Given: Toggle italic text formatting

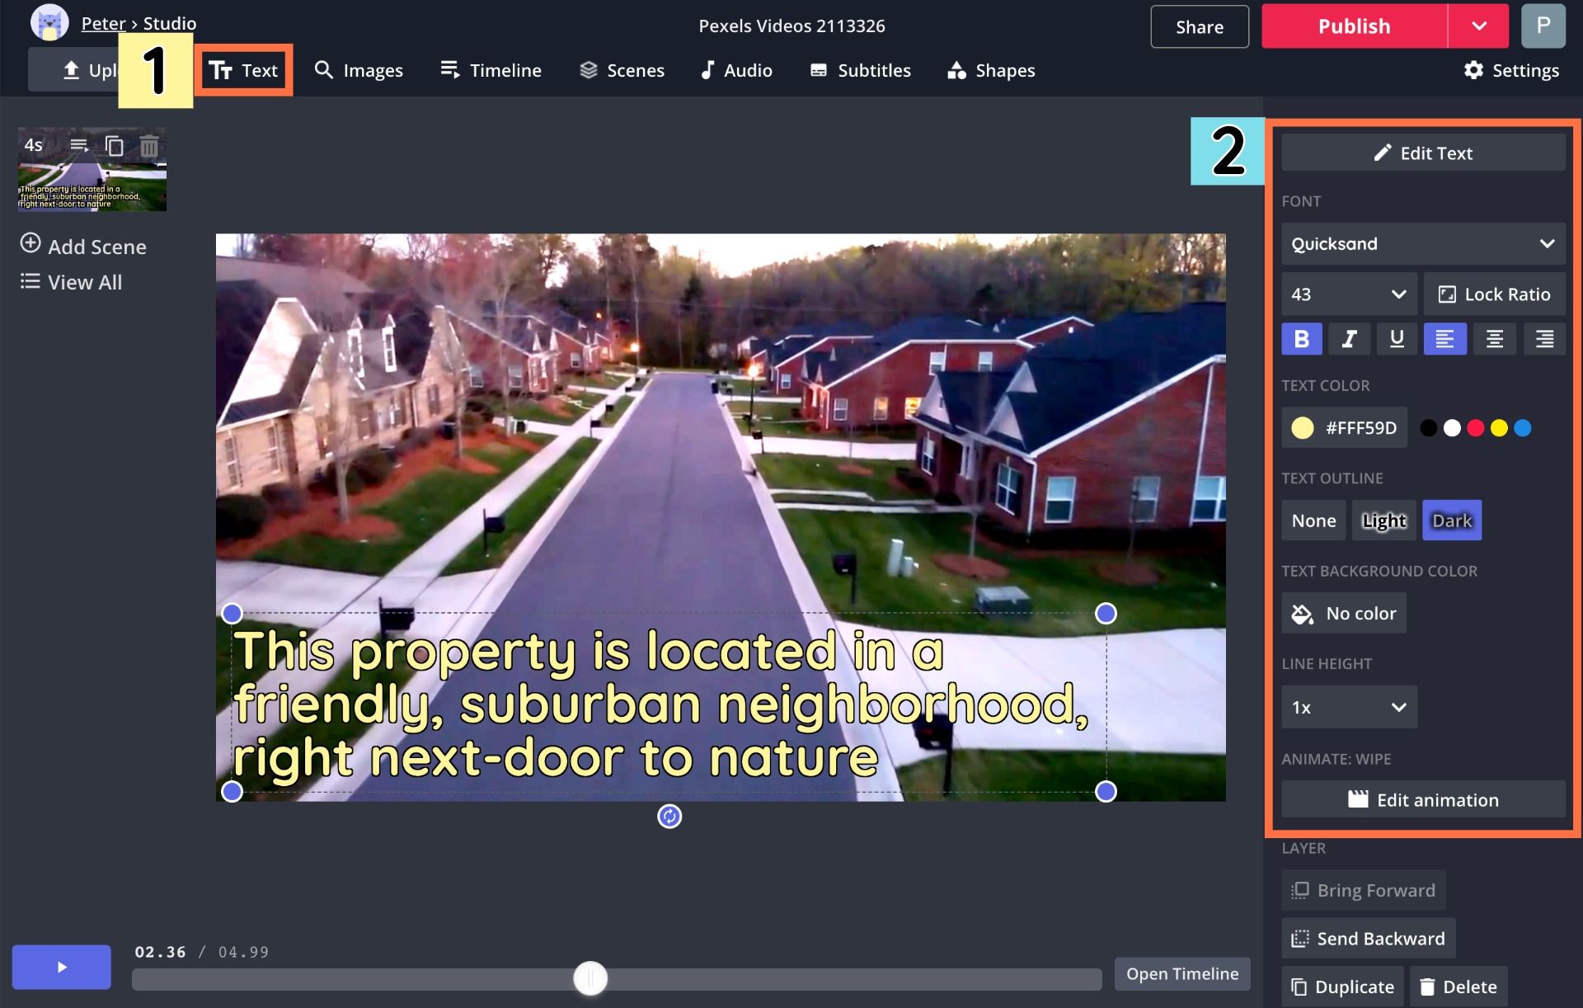Looking at the screenshot, I should 1349,339.
